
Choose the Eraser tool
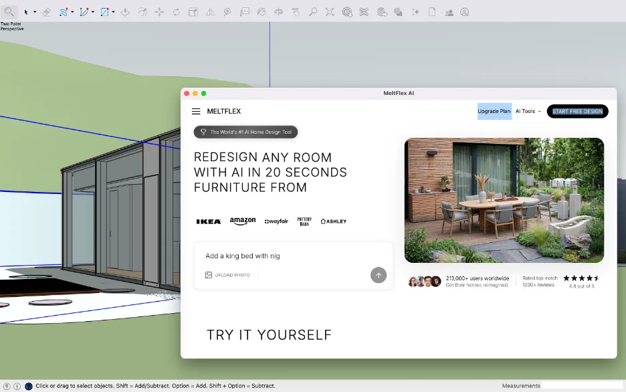click(x=46, y=12)
